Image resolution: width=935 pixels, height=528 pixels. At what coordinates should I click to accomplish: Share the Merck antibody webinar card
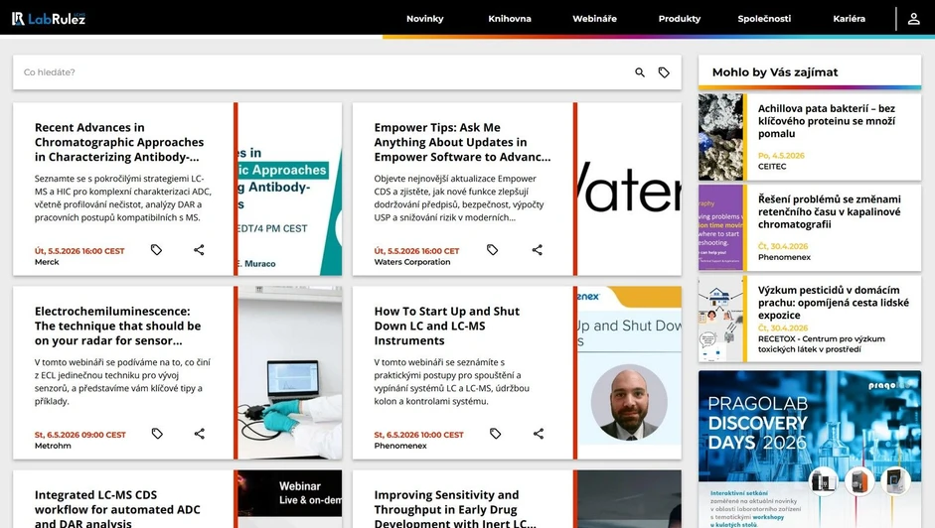click(199, 250)
